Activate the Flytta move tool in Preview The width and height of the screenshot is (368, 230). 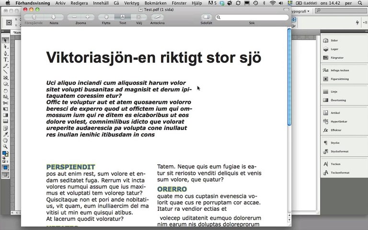coord(106,17)
